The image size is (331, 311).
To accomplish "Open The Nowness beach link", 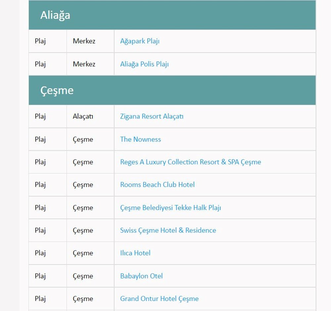I will tap(140, 139).
